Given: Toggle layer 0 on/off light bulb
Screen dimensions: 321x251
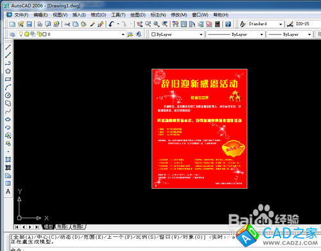Looking at the screenshot, I should pyautogui.click(x=21, y=34).
